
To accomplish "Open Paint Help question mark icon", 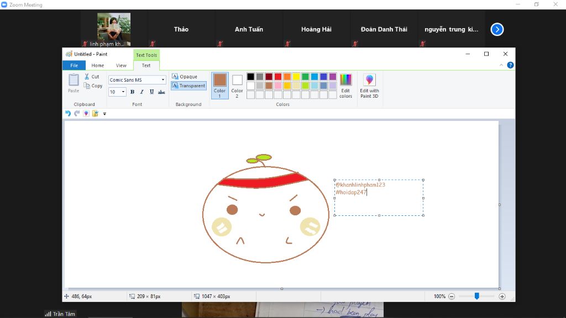I will tap(510, 65).
